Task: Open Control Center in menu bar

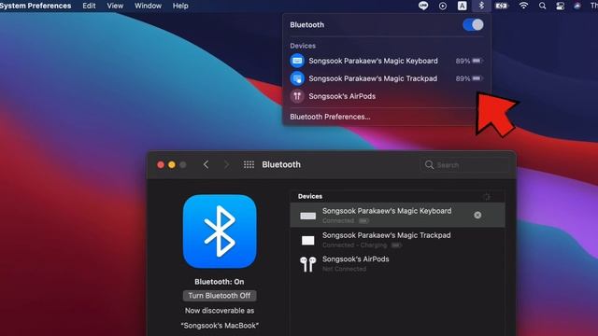Action: (x=560, y=6)
